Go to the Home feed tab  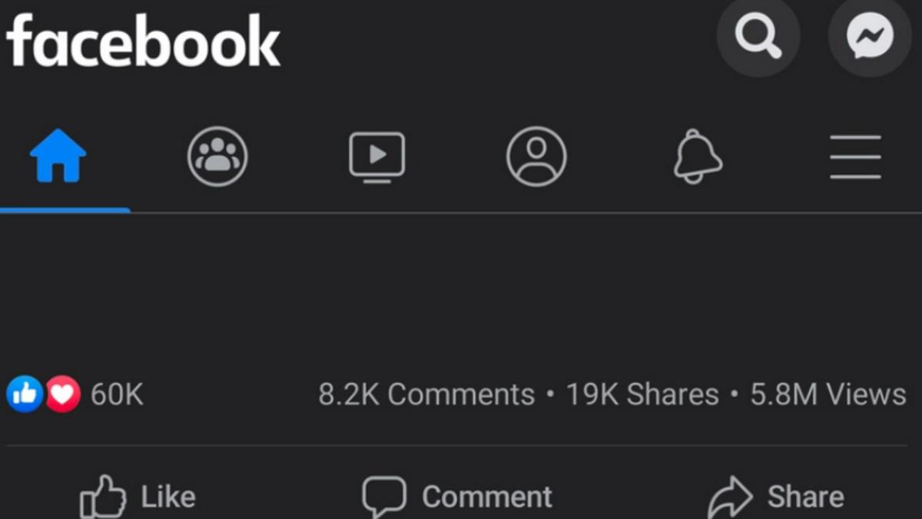[58, 156]
